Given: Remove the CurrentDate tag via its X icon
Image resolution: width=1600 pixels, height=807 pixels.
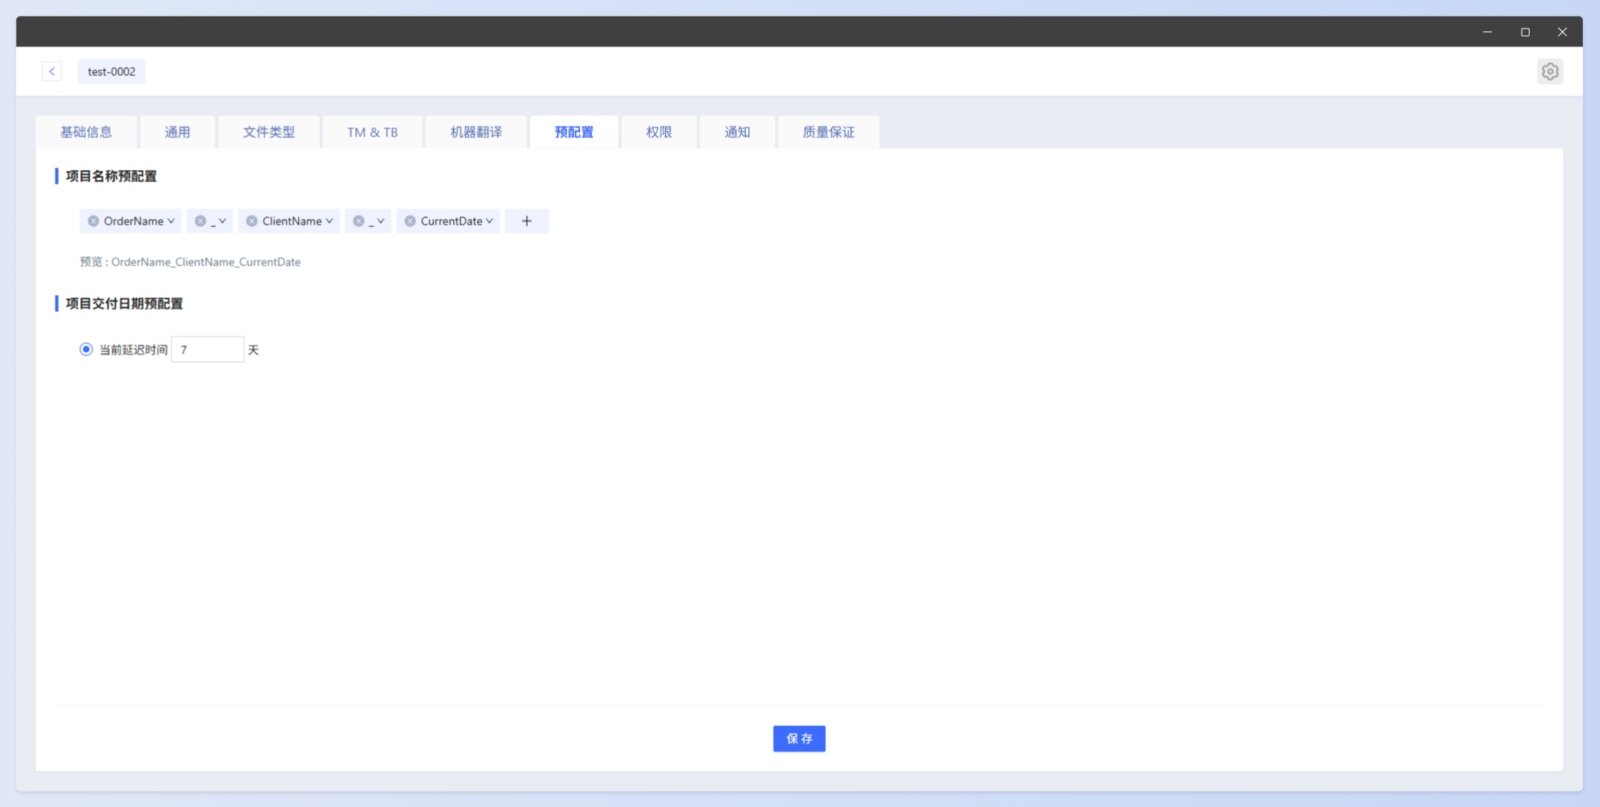Looking at the screenshot, I should click(x=410, y=221).
